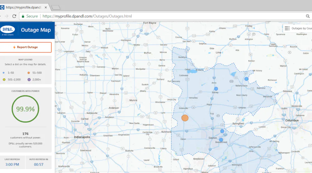Click the list icon beside Outages by County

(287, 28)
